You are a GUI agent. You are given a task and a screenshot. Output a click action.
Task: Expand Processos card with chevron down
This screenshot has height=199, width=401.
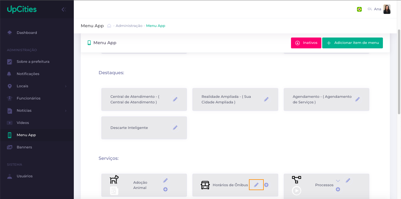point(338,181)
